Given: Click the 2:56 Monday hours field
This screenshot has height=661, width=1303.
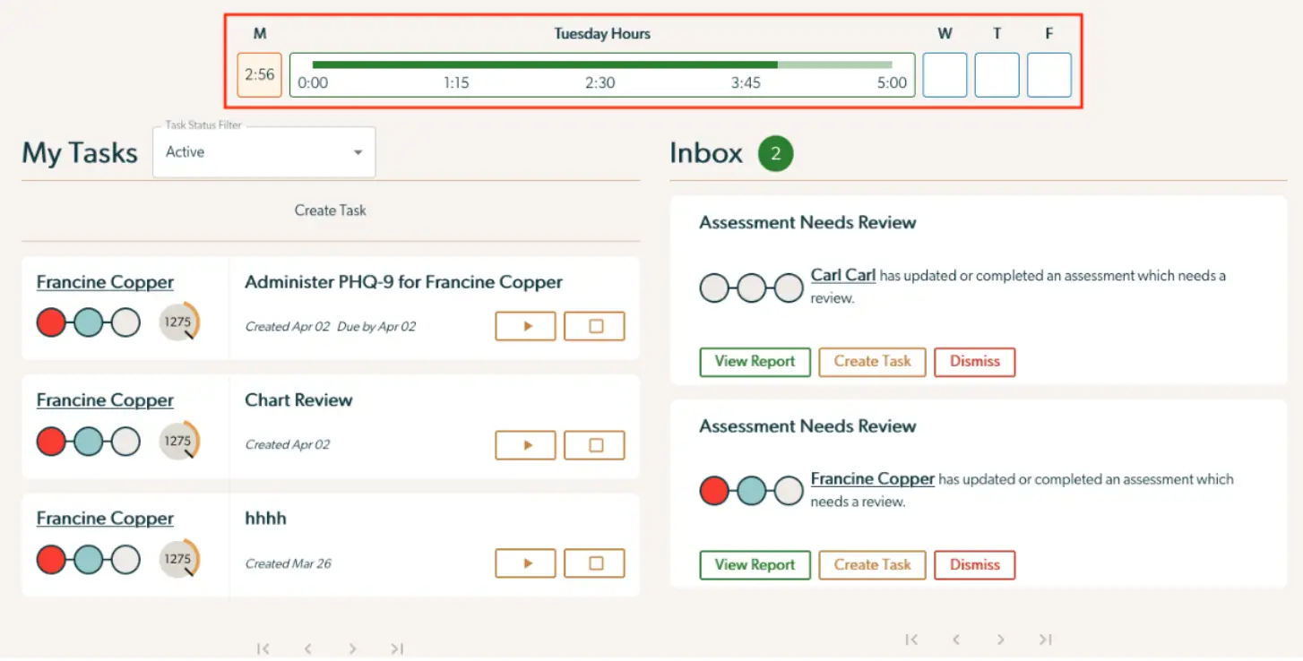Looking at the screenshot, I should tap(259, 75).
